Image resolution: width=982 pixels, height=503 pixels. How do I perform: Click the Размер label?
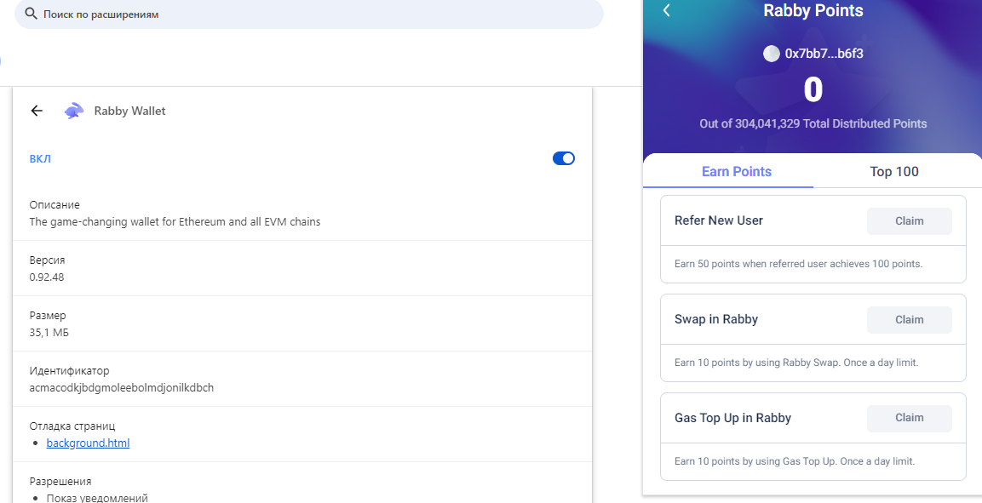coord(48,315)
